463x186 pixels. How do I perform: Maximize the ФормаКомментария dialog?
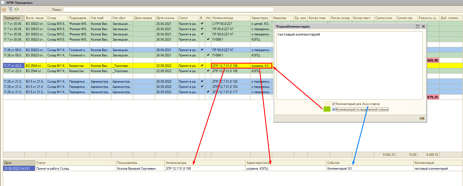point(417,27)
